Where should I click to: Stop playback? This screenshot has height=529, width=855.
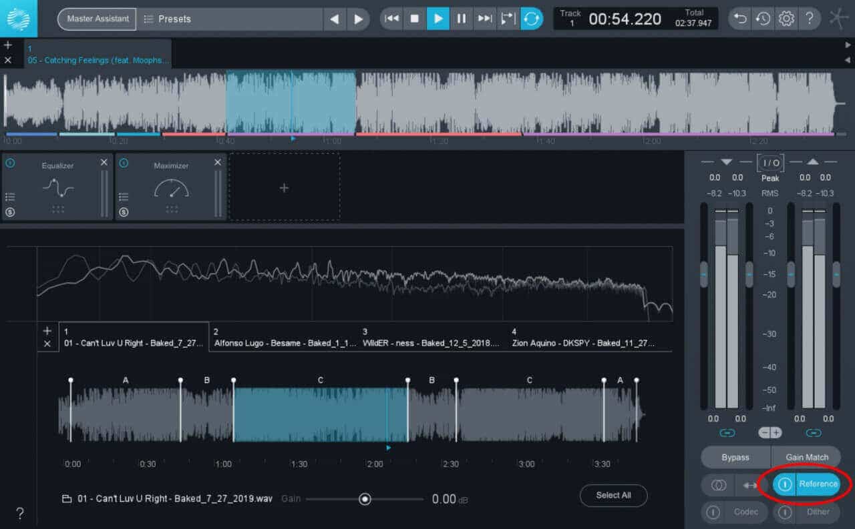415,19
